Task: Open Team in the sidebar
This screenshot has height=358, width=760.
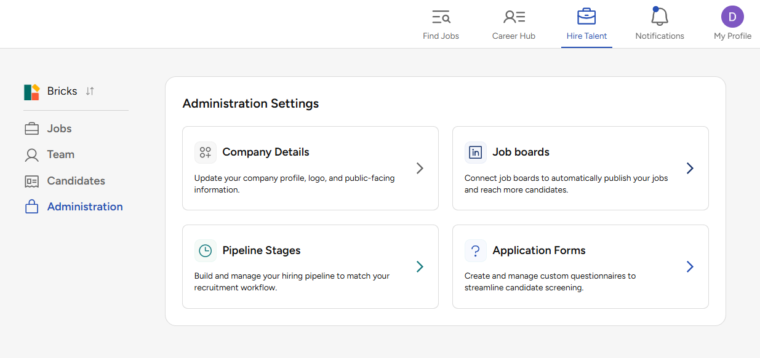Action: click(61, 154)
